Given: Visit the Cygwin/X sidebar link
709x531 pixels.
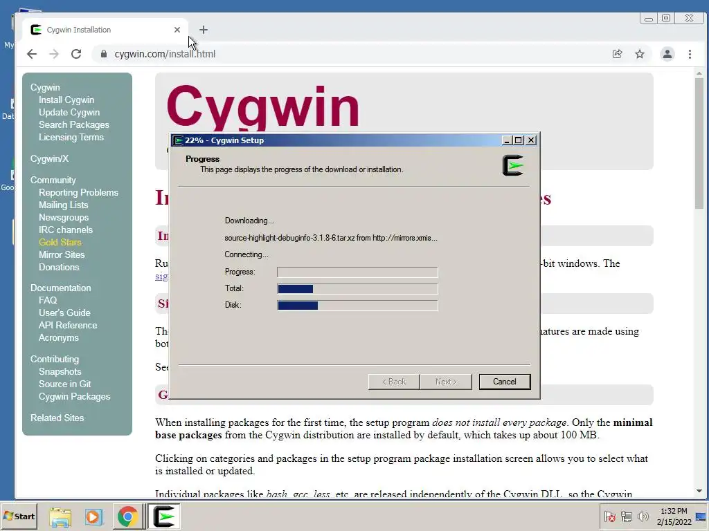Looking at the screenshot, I should pyautogui.click(x=49, y=159).
